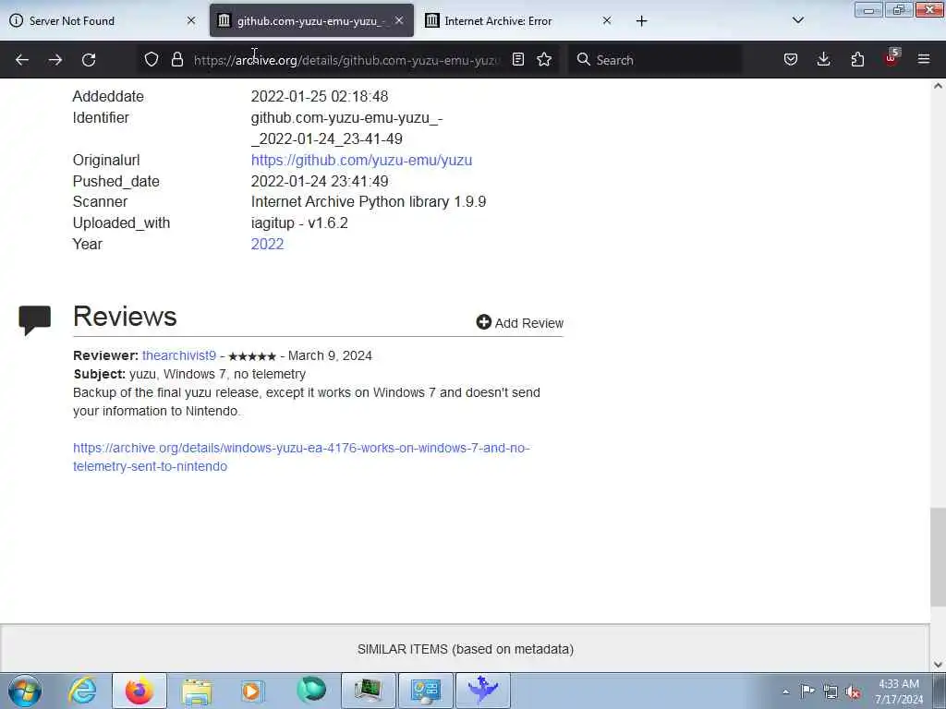Open the tracking protection shield icon
This screenshot has height=709, width=946.
(x=152, y=59)
